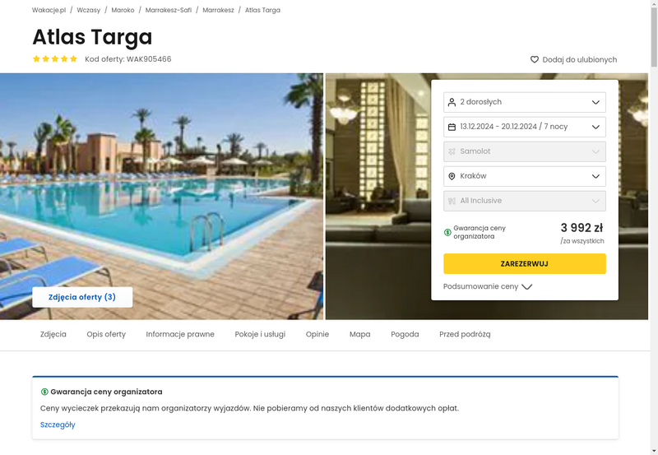Expand the Podsumowanie ceny section
This screenshot has height=455, width=658.
[488, 286]
